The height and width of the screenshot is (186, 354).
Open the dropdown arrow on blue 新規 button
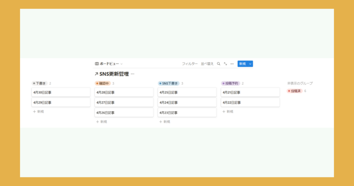click(250, 64)
